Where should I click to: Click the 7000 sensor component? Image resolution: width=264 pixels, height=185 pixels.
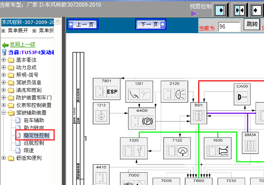point(134,179)
